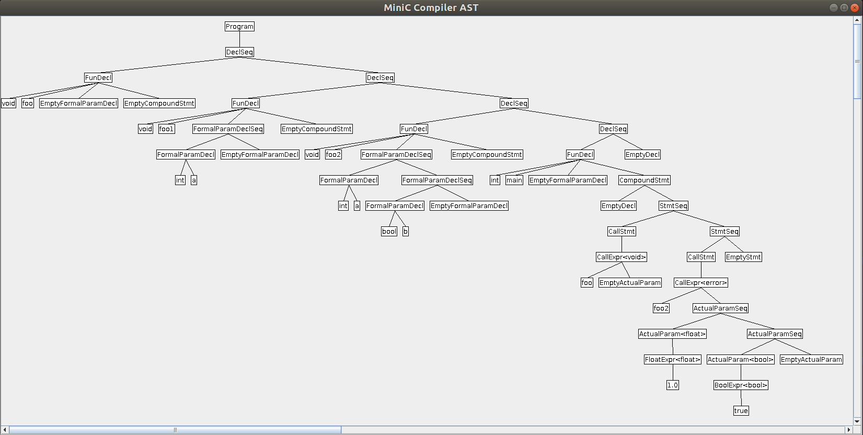
Task: Click the vertical scrollbar down arrow
Action: [x=857, y=421]
